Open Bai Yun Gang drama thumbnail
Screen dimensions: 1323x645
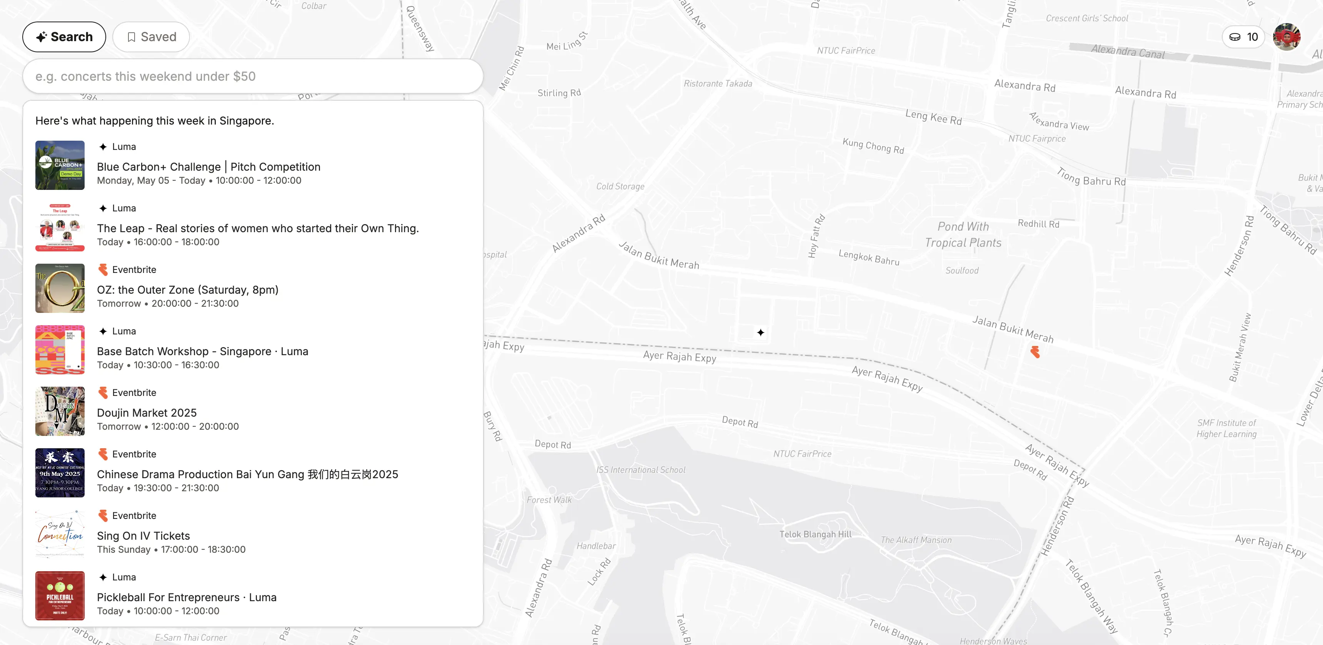click(60, 472)
